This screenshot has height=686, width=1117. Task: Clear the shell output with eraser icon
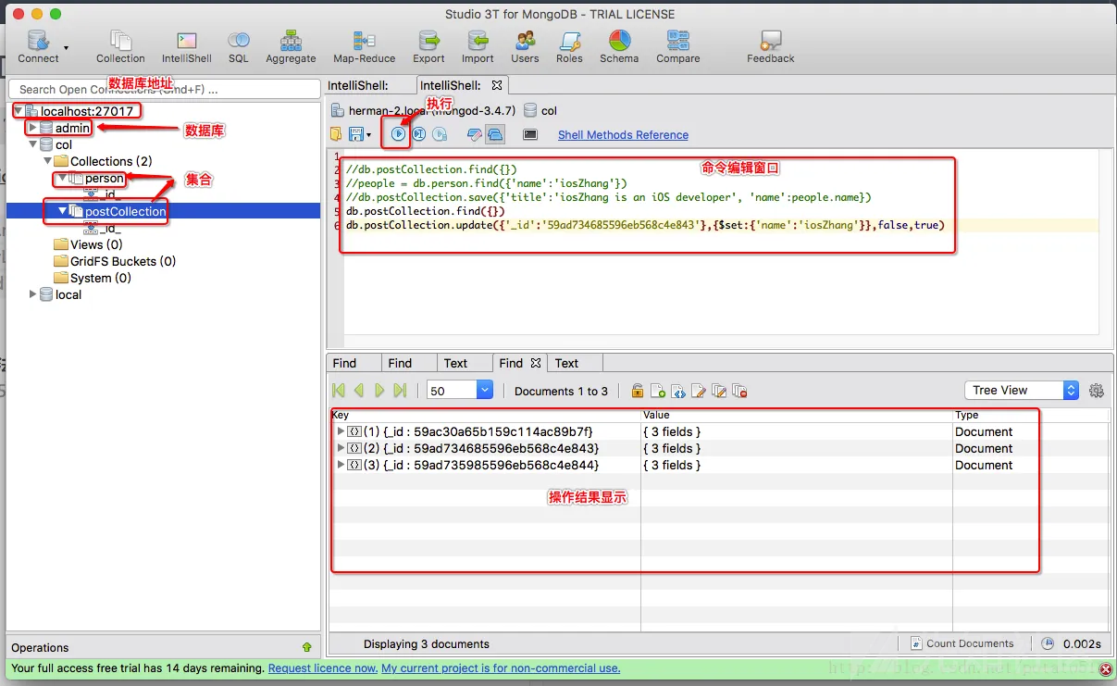click(x=474, y=134)
